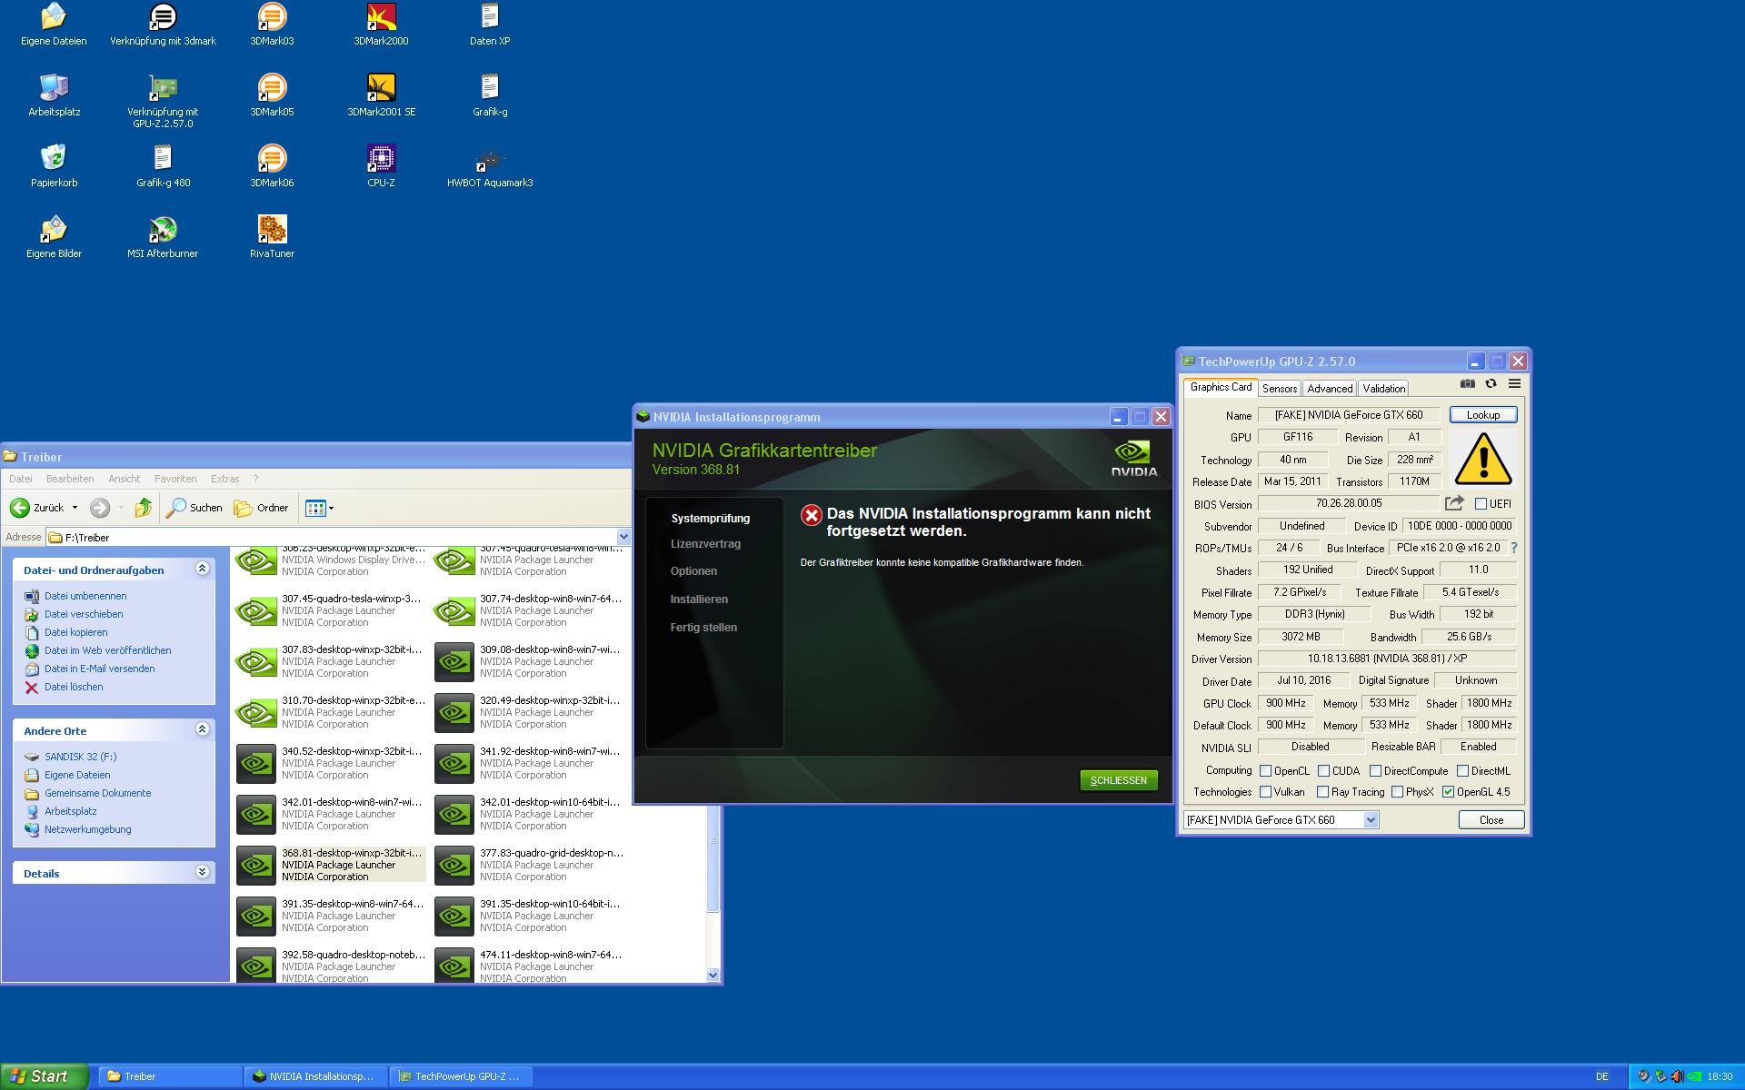Collapse the Andere Orte panel
The height and width of the screenshot is (1090, 1745).
203,729
